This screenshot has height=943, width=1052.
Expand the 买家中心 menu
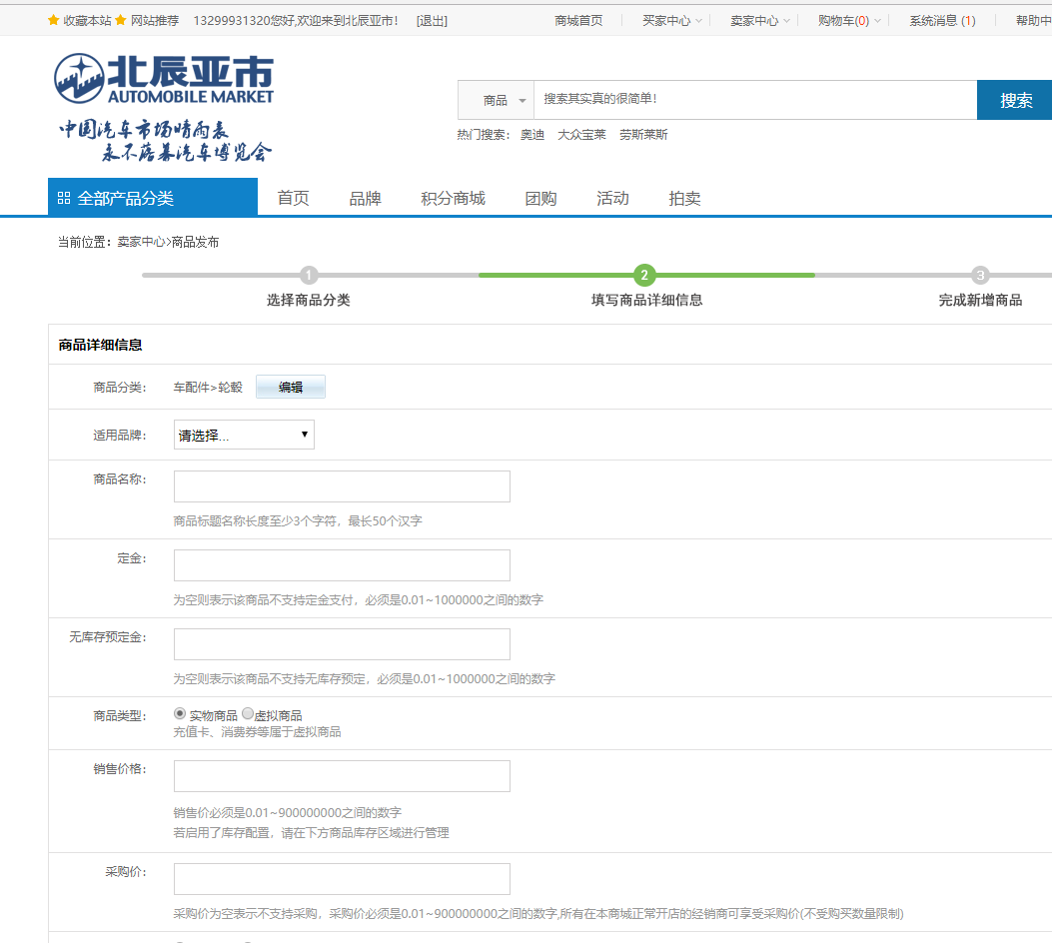[672, 21]
